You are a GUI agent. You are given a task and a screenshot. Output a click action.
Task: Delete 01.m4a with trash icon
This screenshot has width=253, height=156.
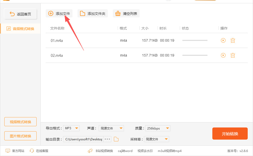(x=233, y=40)
